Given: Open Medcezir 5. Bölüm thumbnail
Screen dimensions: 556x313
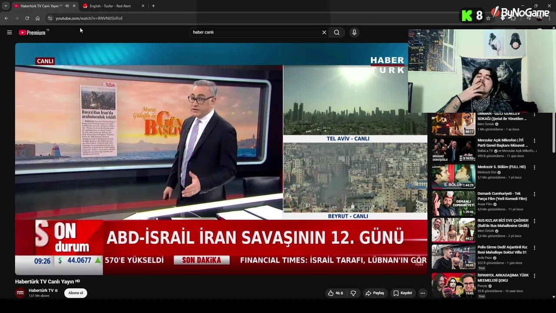Looking at the screenshot, I should (x=453, y=176).
